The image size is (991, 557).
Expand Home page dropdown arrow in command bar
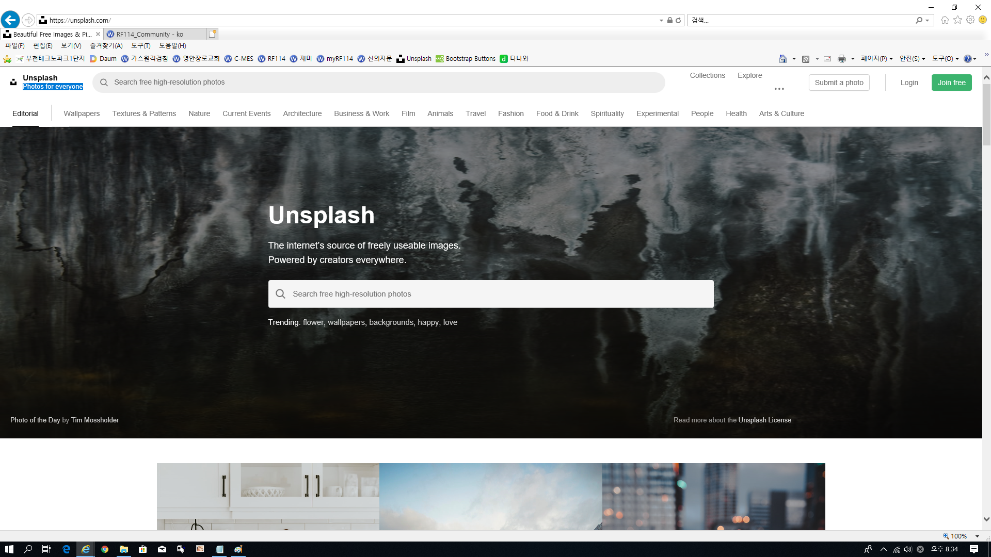[x=794, y=59]
